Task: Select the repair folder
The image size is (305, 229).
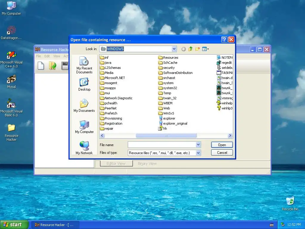Action: click(x=107, y=129)
